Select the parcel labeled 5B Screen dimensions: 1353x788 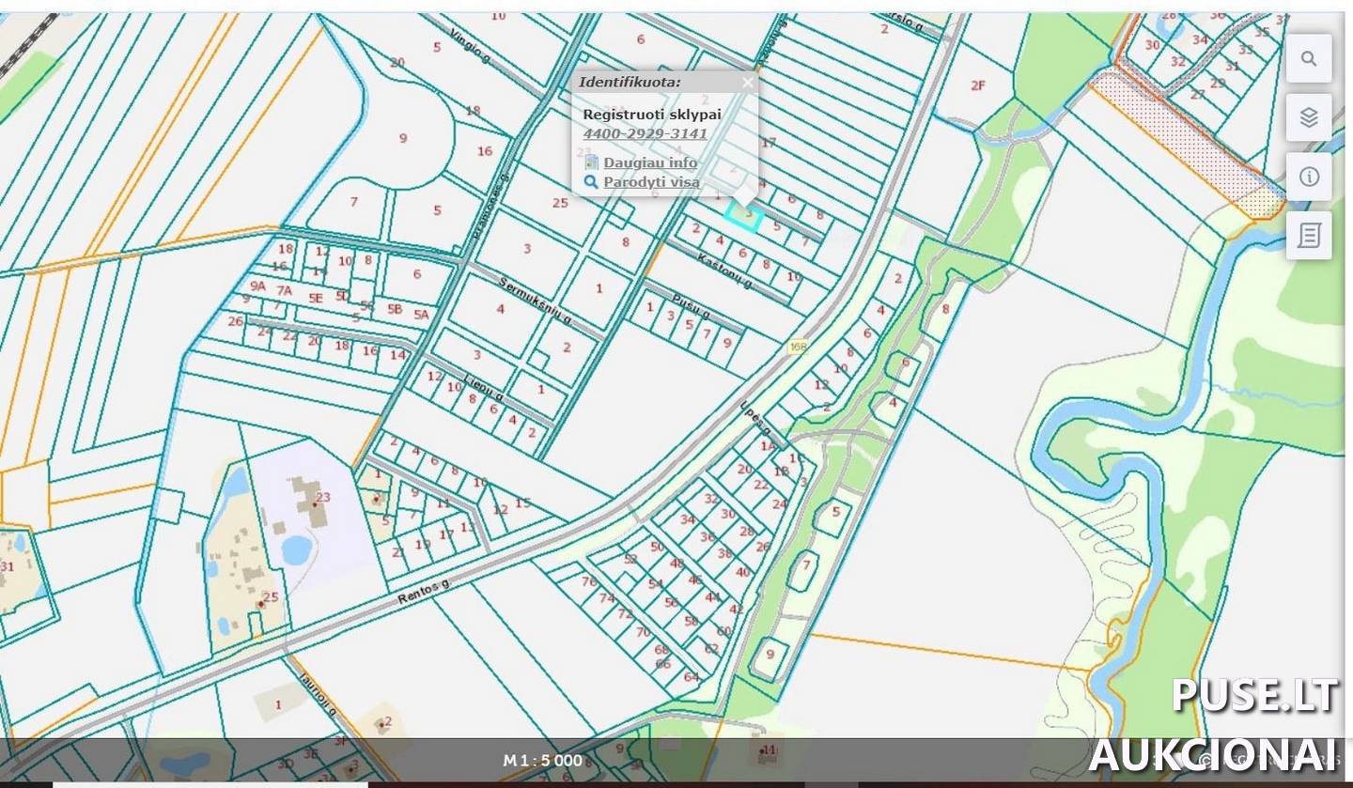[x=395, y=308]
